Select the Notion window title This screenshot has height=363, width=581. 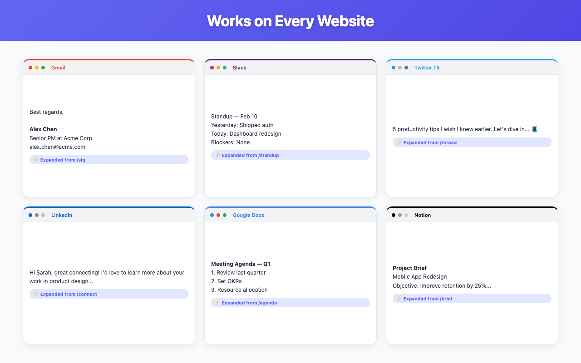coord(423,215)
